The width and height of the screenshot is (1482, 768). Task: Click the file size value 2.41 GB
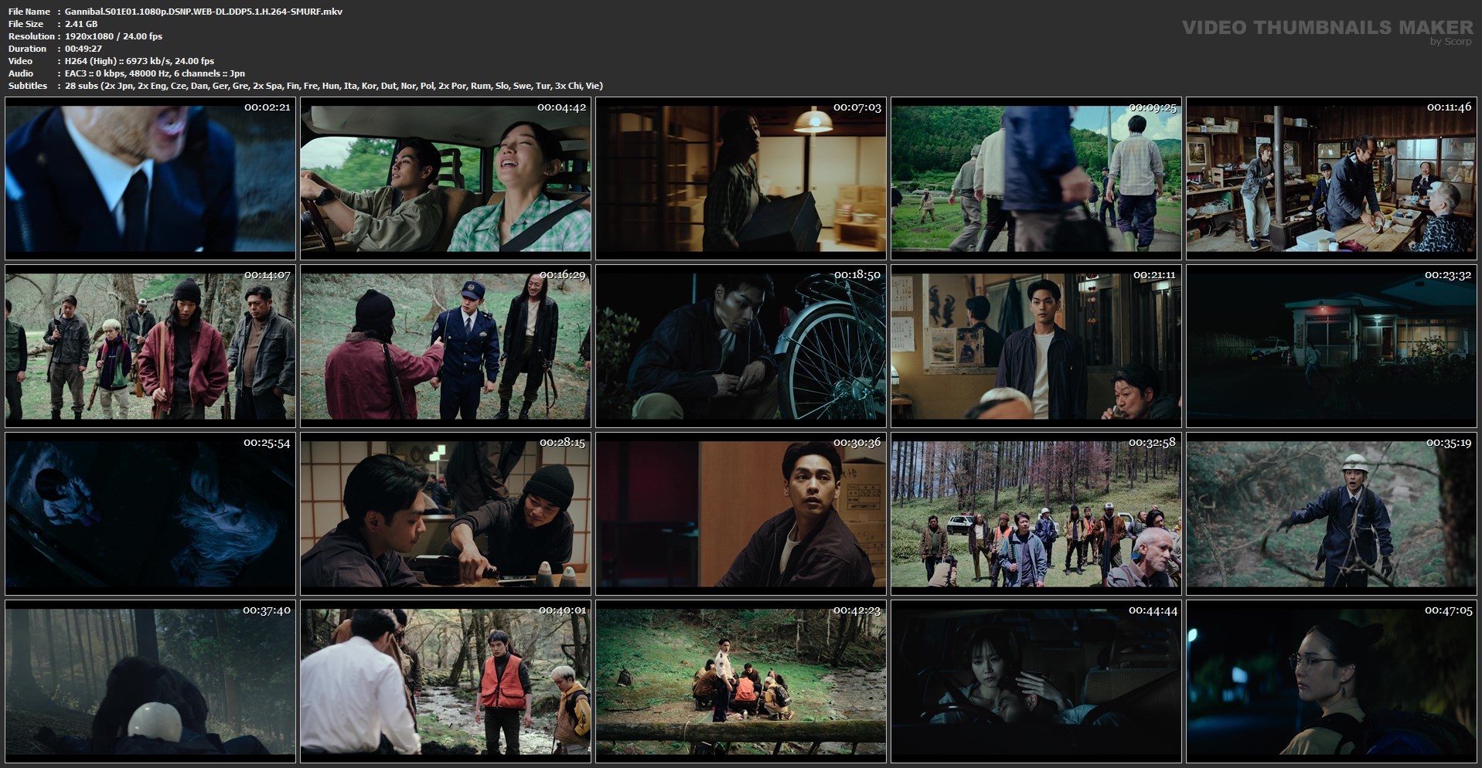coord(81,24)
